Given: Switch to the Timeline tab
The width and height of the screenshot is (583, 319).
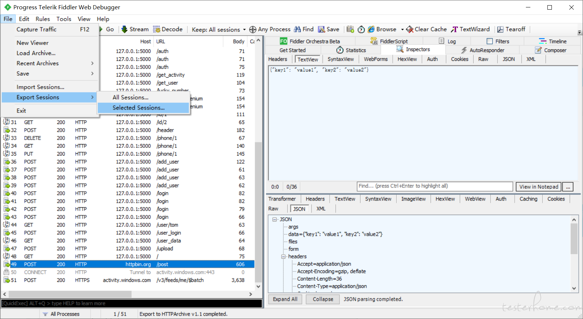Looking at the screenshot, I should (x=553, y=41).
